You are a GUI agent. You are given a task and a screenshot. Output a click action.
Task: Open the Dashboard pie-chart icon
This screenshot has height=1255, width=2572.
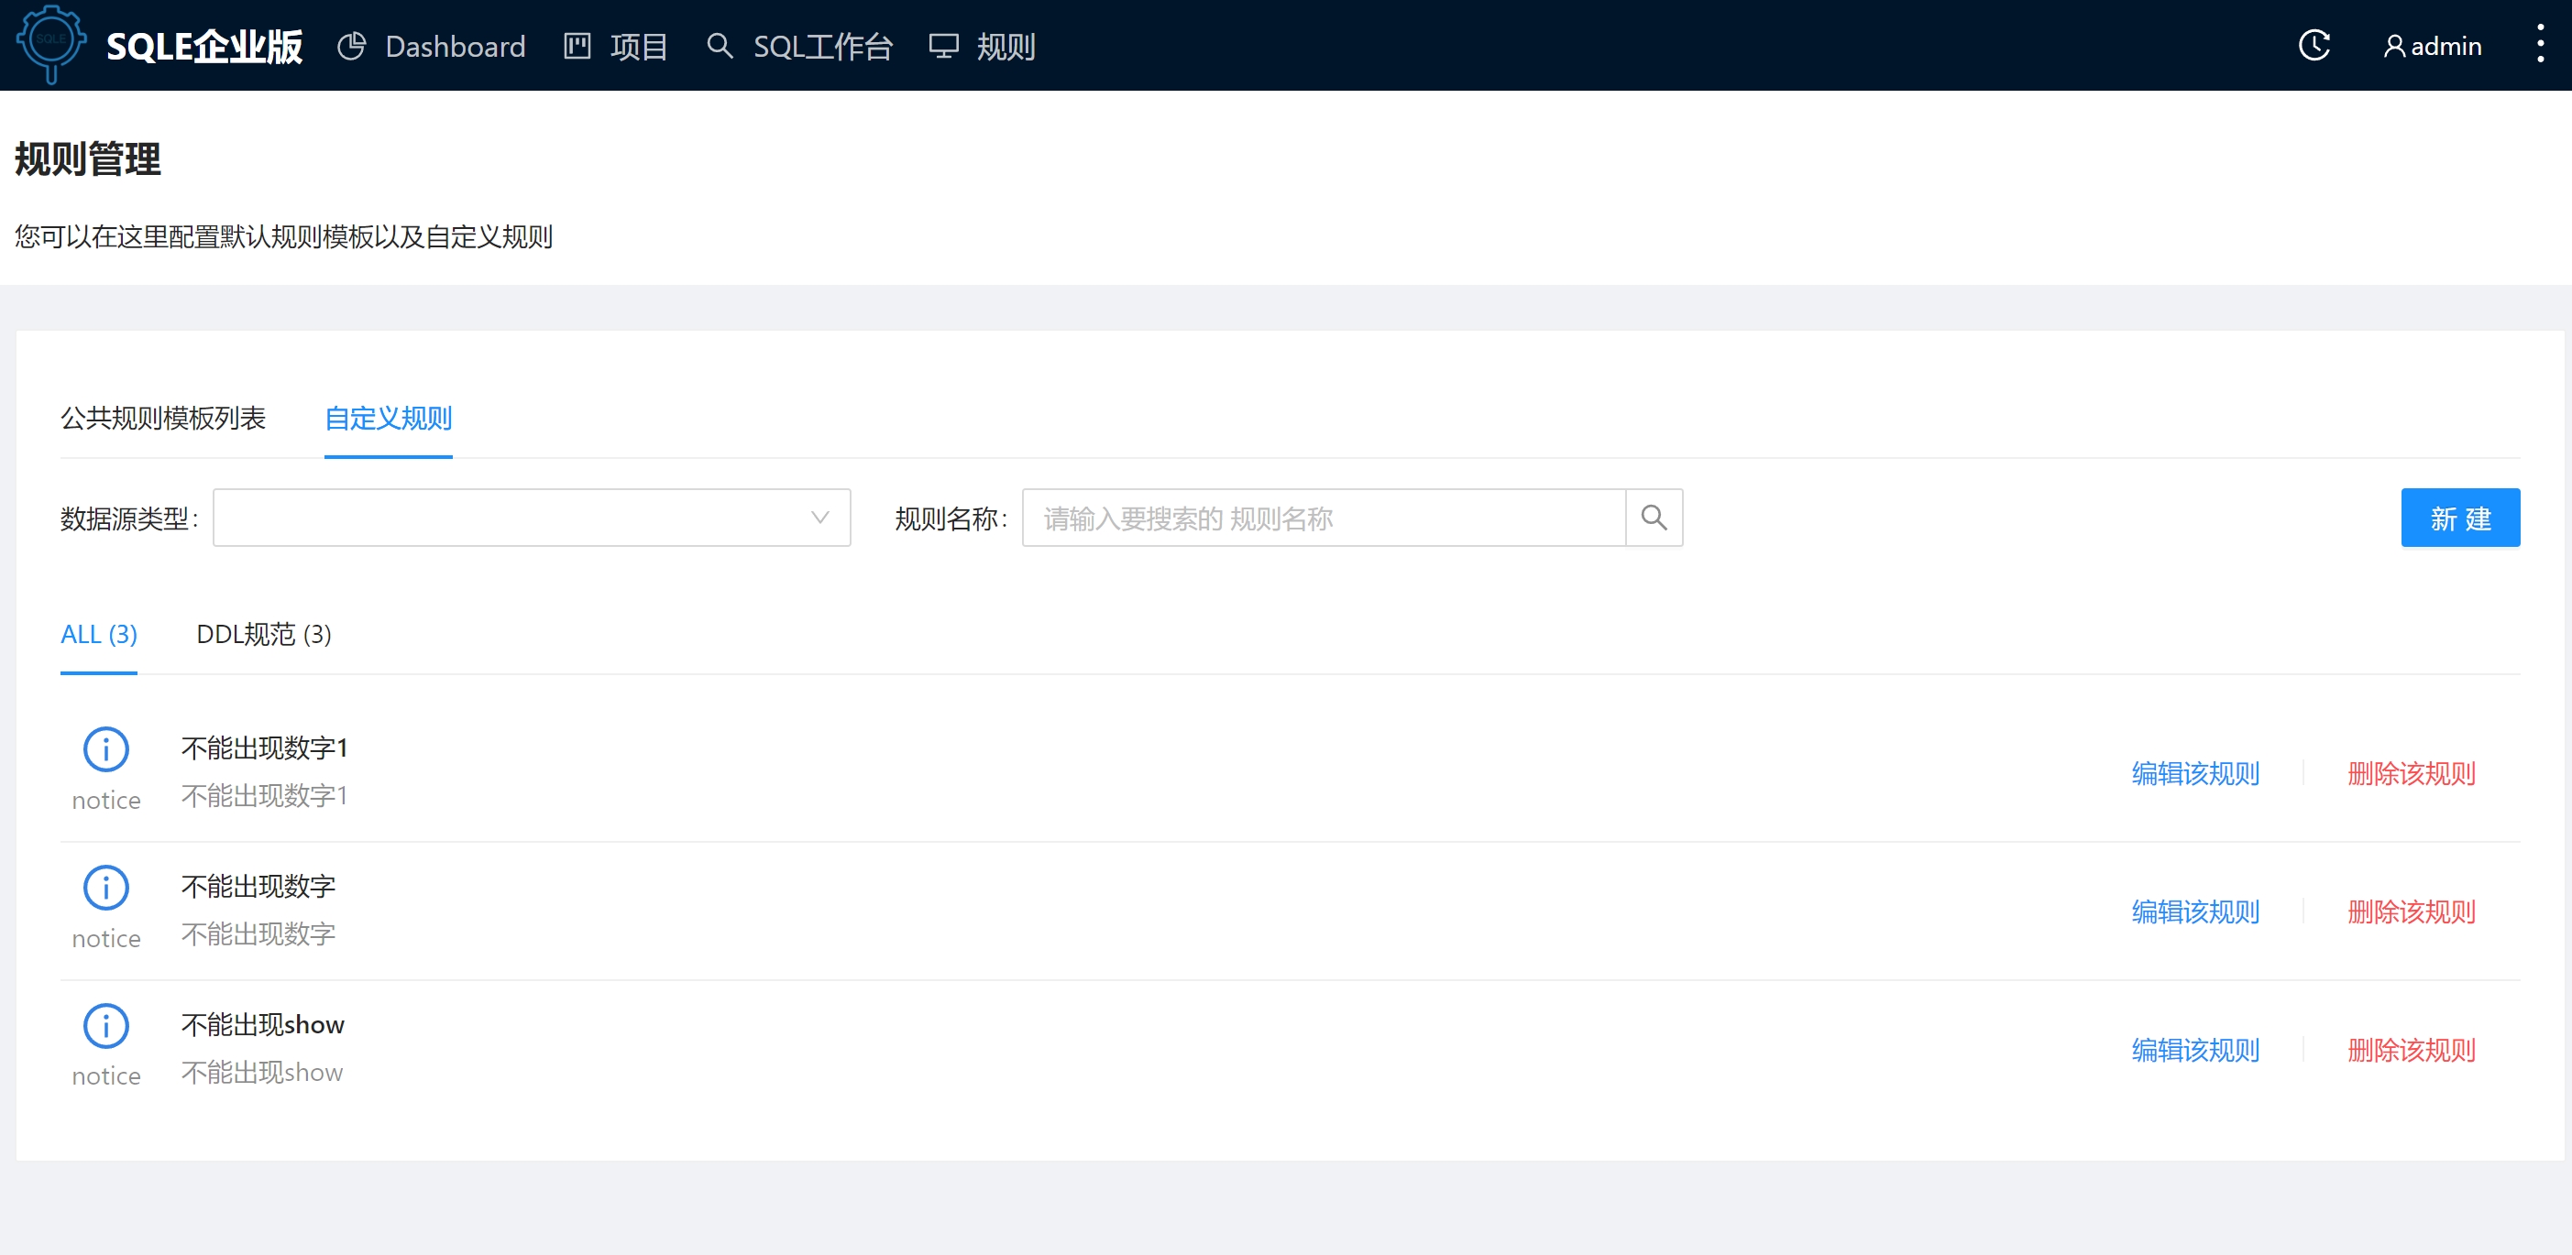tap(351, 46)
